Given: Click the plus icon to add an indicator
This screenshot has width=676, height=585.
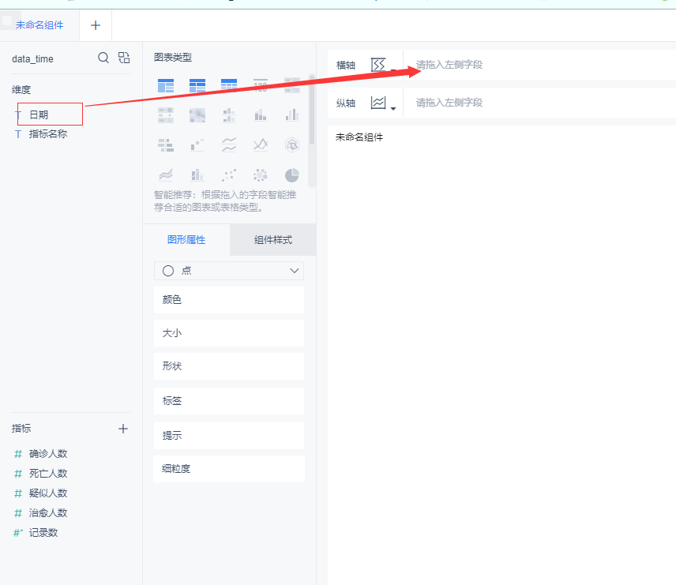Looking at the screenshot, I should 123,429.
